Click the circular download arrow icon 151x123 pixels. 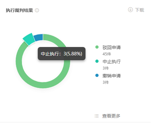click(x=130, y=10)
